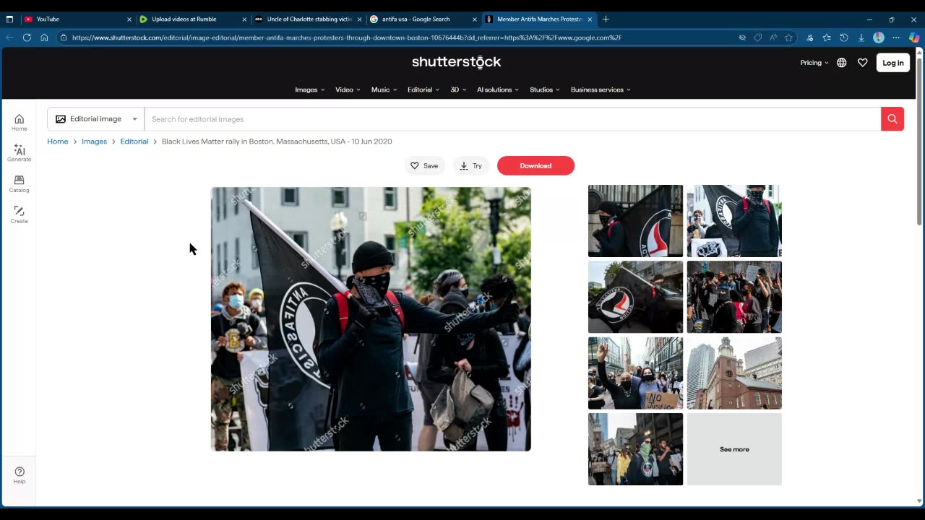Image resolution: width=925 pixels, height=520 pixels.
Task: Close the YouTube tab
Action: (x=129, y=19)
